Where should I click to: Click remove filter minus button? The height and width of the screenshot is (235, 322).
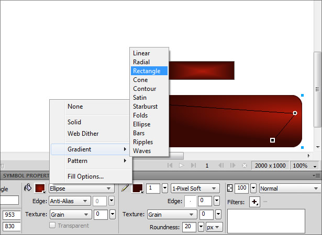pyautogui.click(x=265, y=202)
